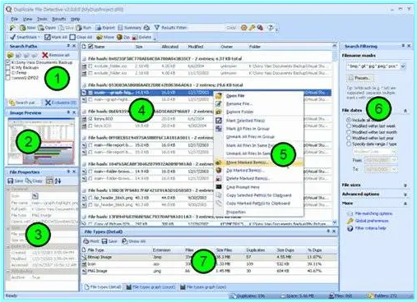Screen dimensions: 417x302
Task: Click Print in File Types panel
Action: pyautogui.click(x=90, y=241)
